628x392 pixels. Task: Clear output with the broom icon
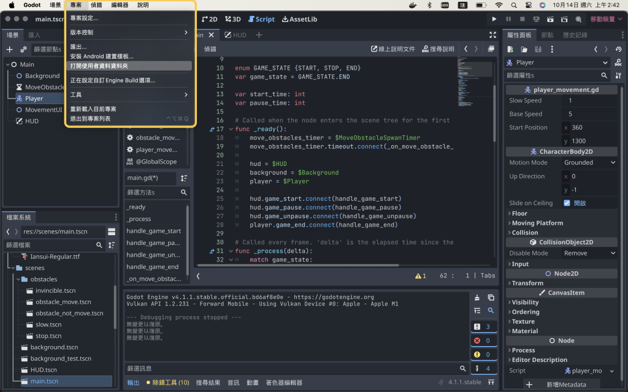[x=477, y=298]
